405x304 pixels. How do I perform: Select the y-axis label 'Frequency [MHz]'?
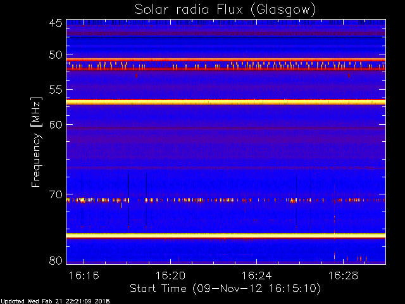[x=36, y=142]
